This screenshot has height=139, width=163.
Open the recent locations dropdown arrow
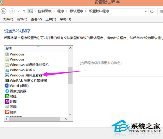pyautogui.click(x=18, y=11)
